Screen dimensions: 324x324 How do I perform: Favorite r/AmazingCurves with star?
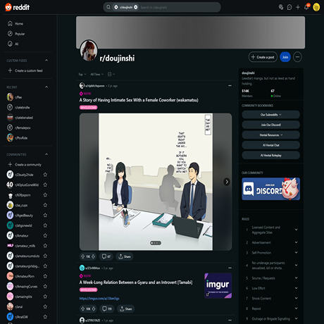click(x=45, y=287)
